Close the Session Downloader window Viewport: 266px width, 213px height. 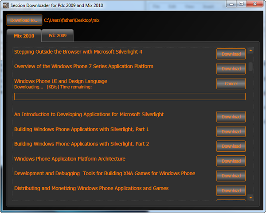click(x=254, y=4)
